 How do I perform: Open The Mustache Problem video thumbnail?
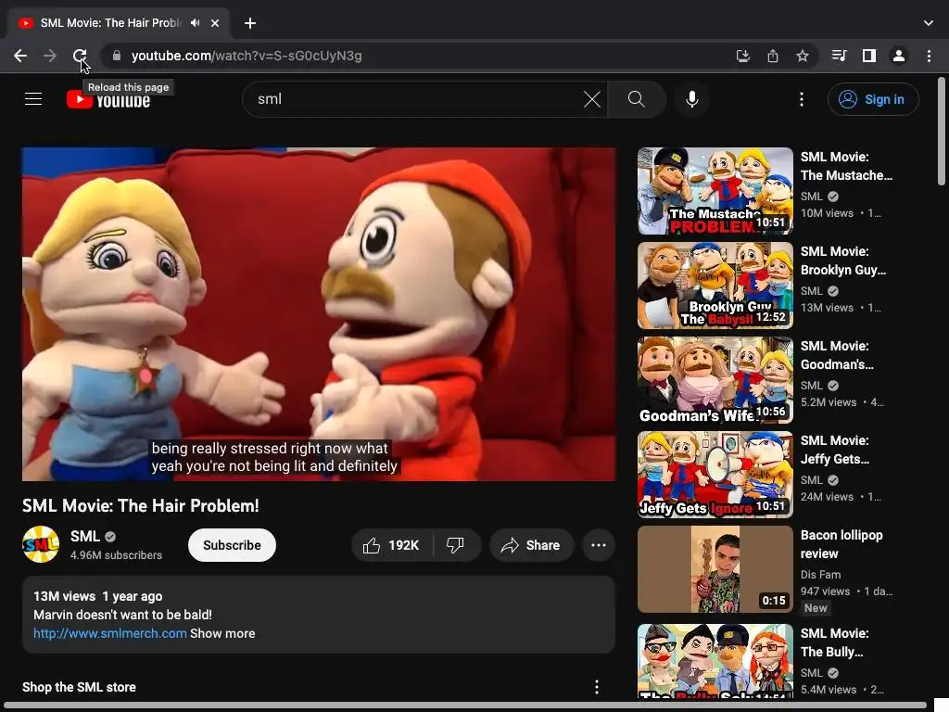715,191
